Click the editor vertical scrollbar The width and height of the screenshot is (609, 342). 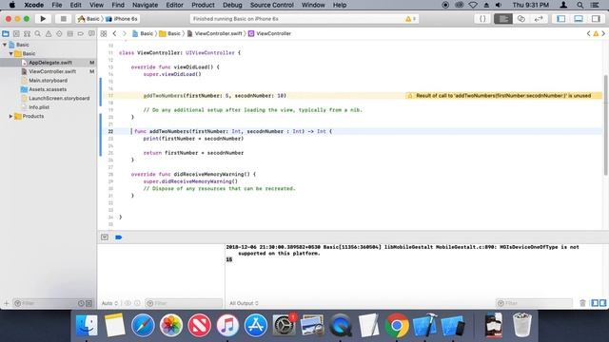pyautogui.click(x=606, y=124)
